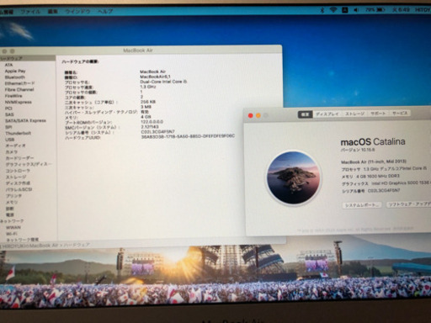Switch to the ストレージ tab
The height and width of the screenshot is (323, 431).
point(354,114)
